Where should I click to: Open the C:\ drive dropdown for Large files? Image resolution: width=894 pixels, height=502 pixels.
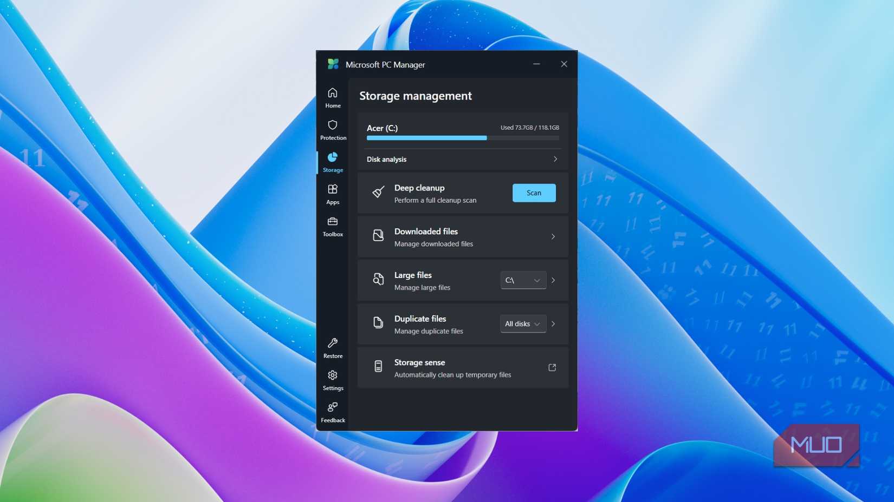pyautogui.click(x=522, y=280)
